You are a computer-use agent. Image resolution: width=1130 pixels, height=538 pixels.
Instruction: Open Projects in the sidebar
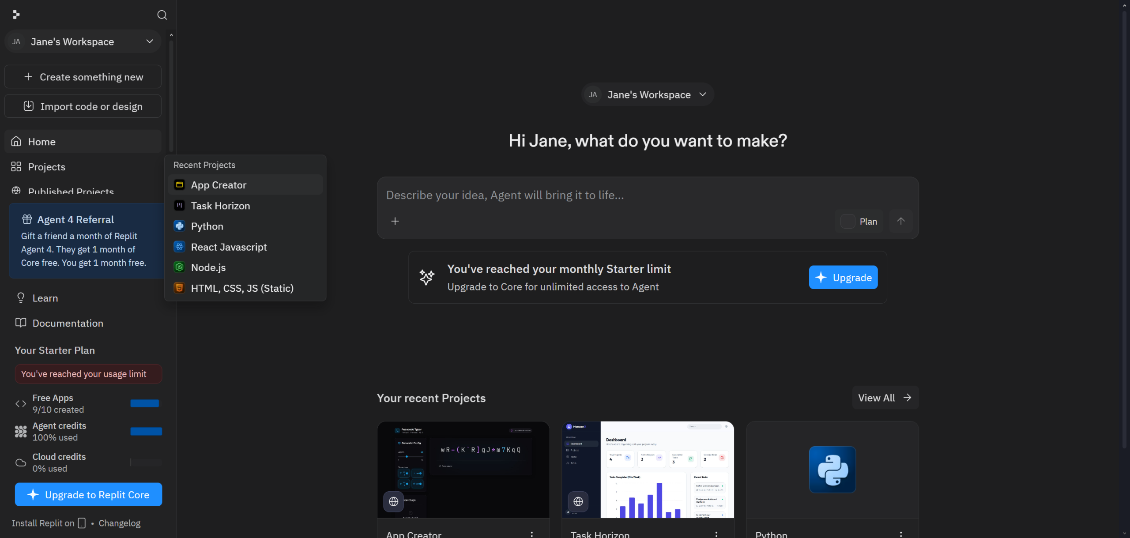click(x=46, y=167)
